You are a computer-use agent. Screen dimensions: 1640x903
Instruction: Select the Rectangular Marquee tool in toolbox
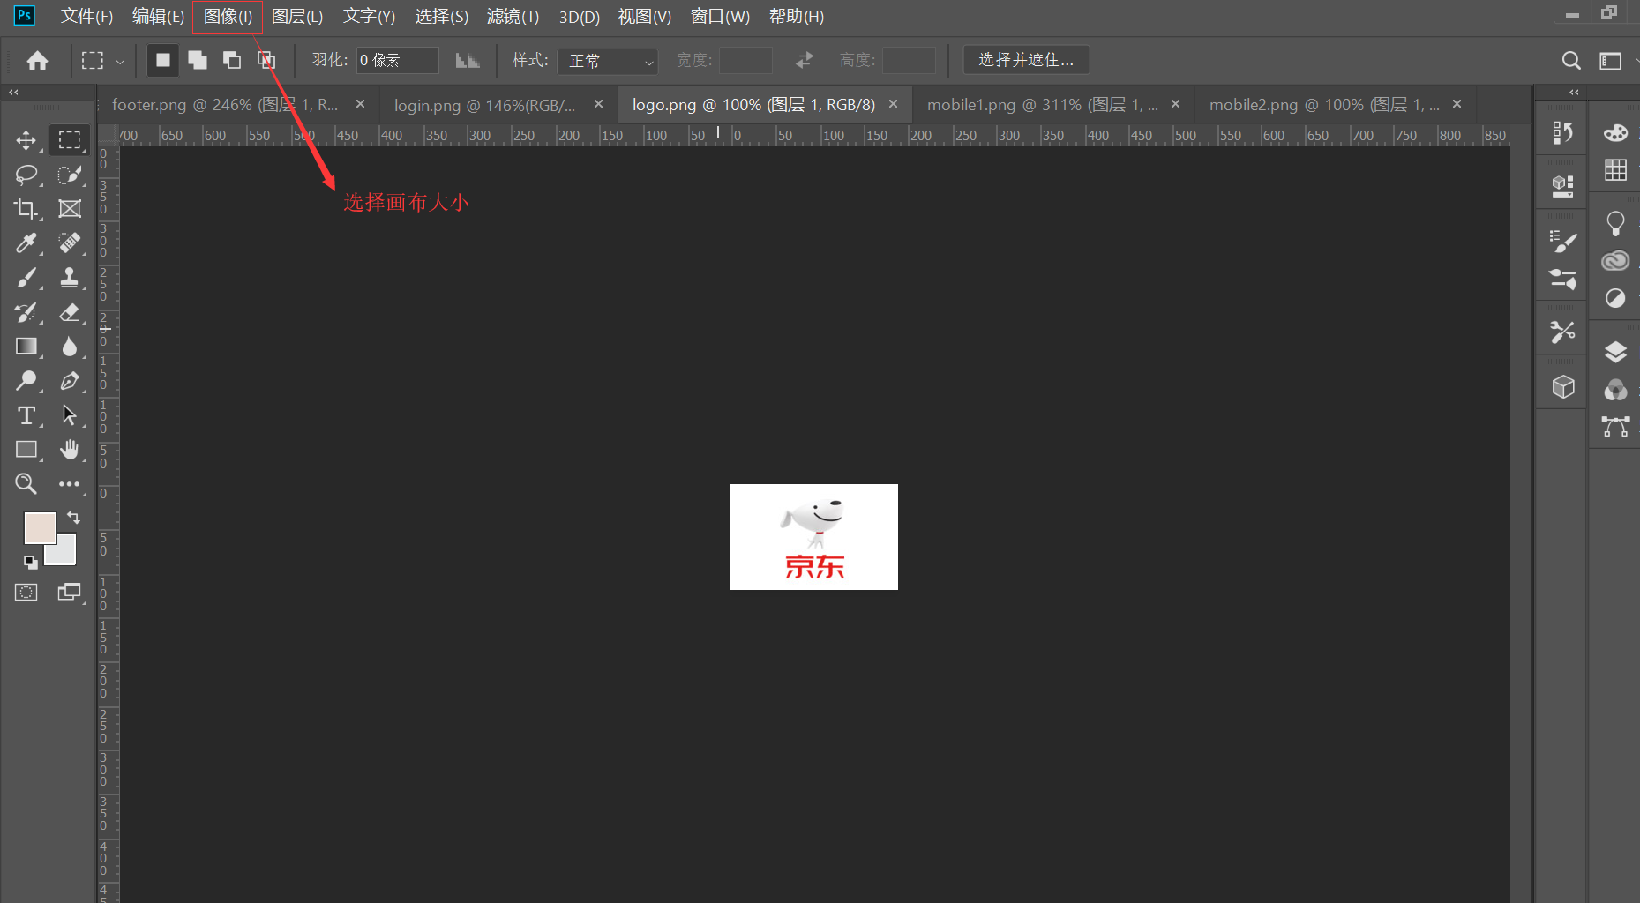70,140
